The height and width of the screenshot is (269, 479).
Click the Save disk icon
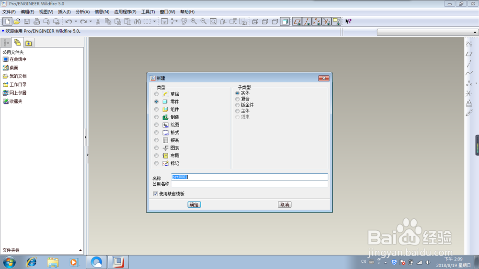coord(27,22)
